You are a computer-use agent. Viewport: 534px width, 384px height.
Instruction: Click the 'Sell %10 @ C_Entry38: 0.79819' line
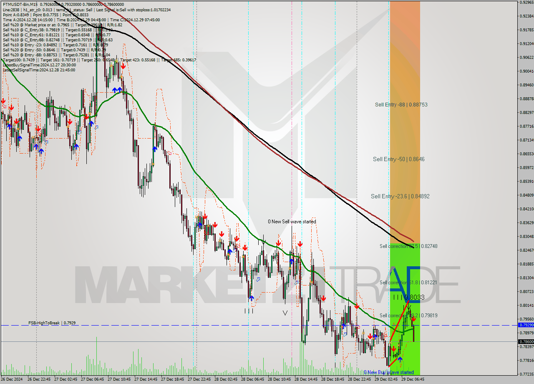(57, 30)
